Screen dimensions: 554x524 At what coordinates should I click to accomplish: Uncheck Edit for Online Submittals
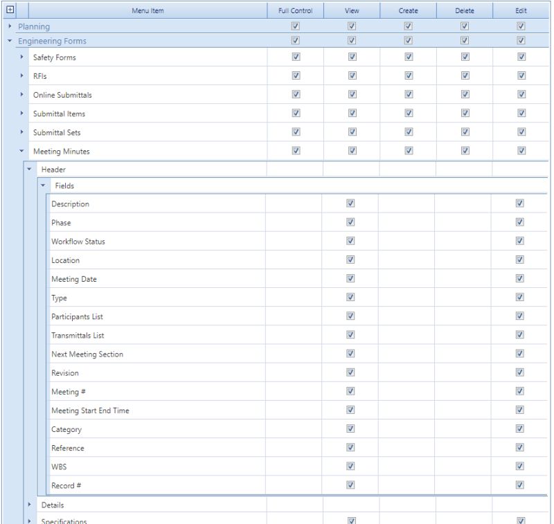point(521,94)
